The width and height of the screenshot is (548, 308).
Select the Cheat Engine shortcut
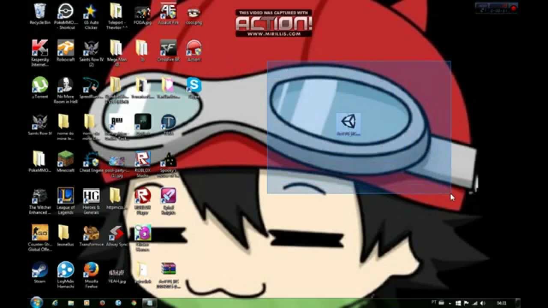(91, 162)
